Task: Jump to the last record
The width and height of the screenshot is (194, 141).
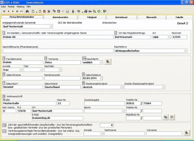Action: [x=17, y=11]
